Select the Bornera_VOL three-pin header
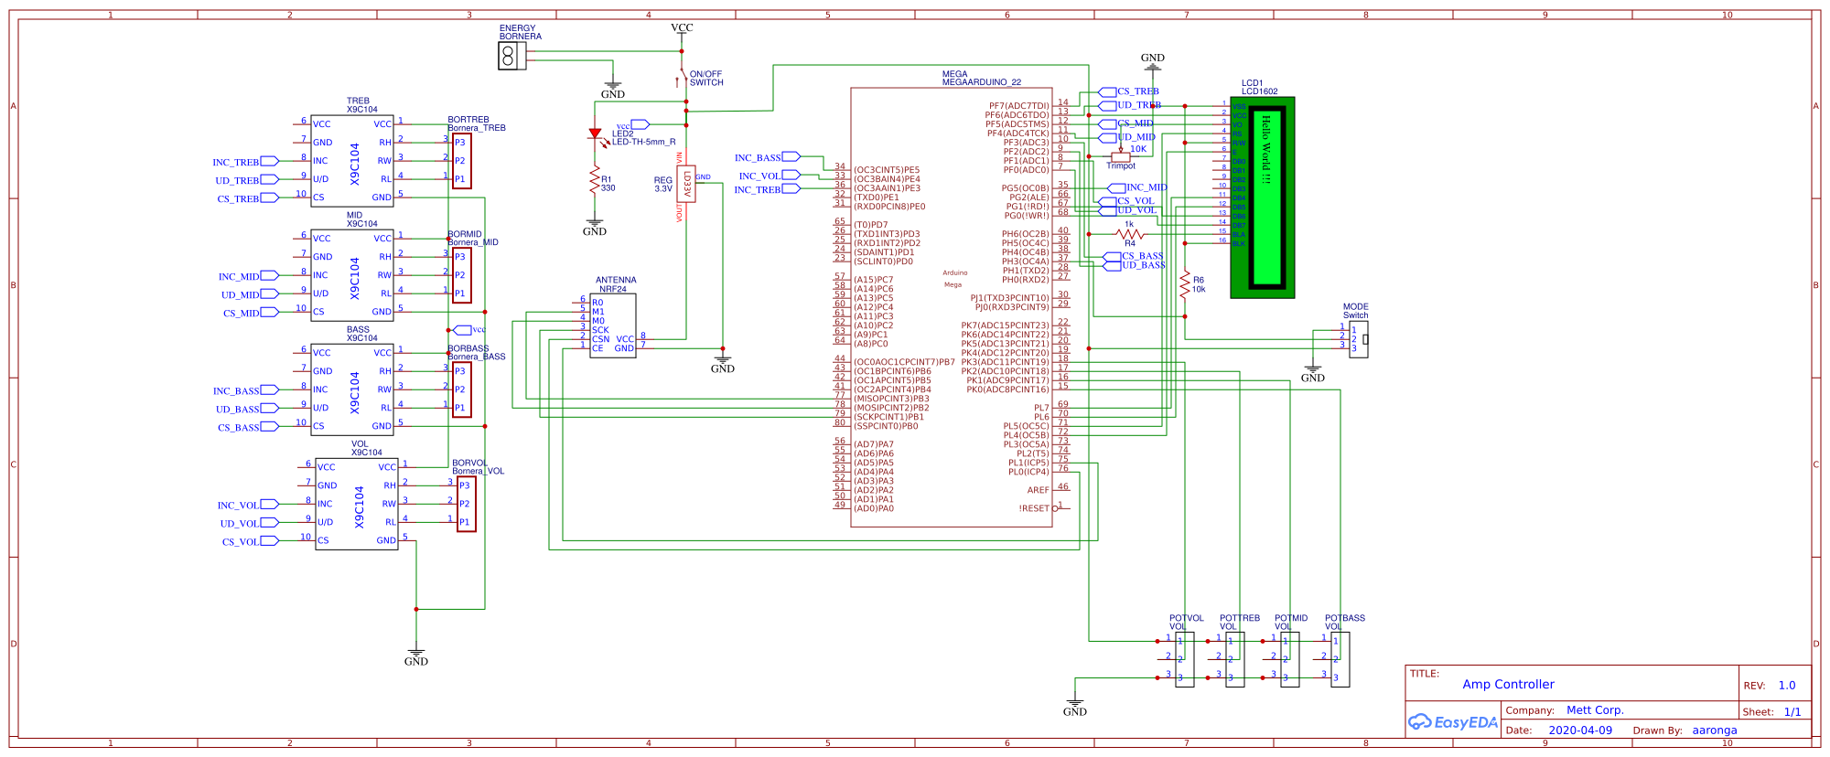 coord(467,504)
